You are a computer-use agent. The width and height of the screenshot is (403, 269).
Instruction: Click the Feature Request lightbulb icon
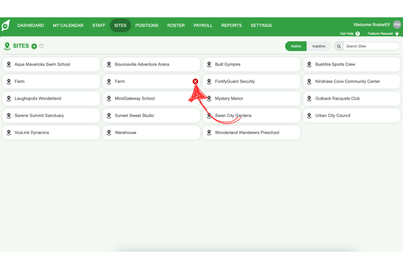397,34
